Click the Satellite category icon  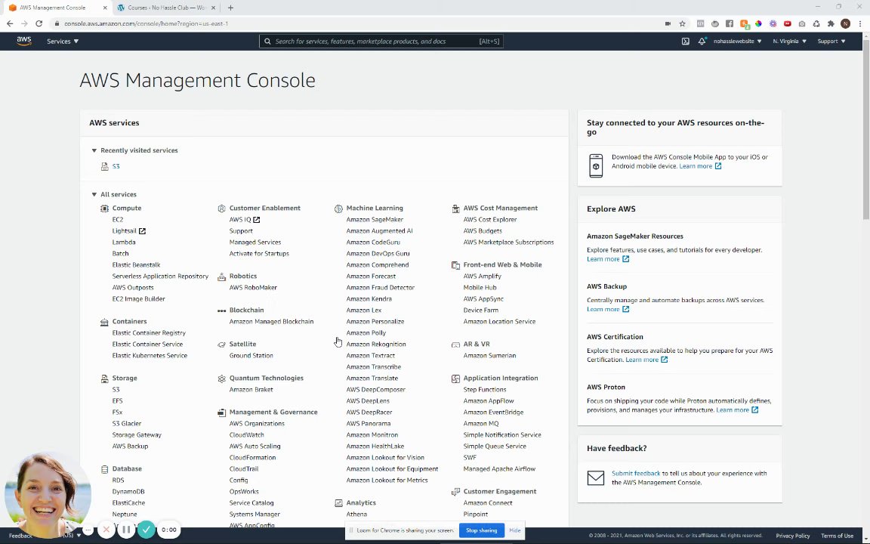pos(221,345)
